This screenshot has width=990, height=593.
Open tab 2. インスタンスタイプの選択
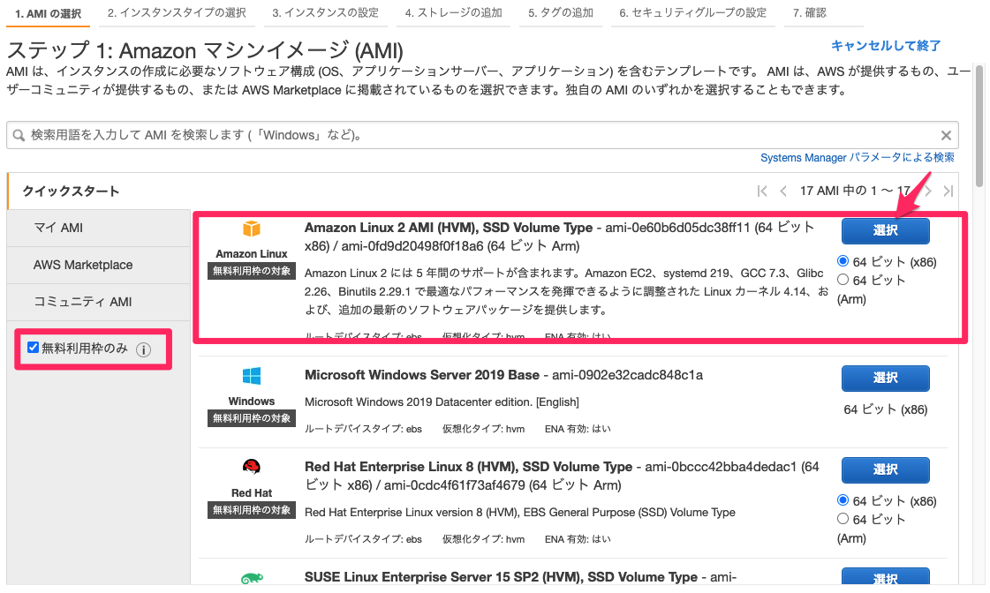177,13
